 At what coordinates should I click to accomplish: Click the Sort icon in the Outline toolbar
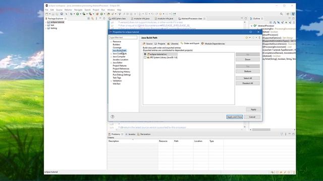(275, 22)
